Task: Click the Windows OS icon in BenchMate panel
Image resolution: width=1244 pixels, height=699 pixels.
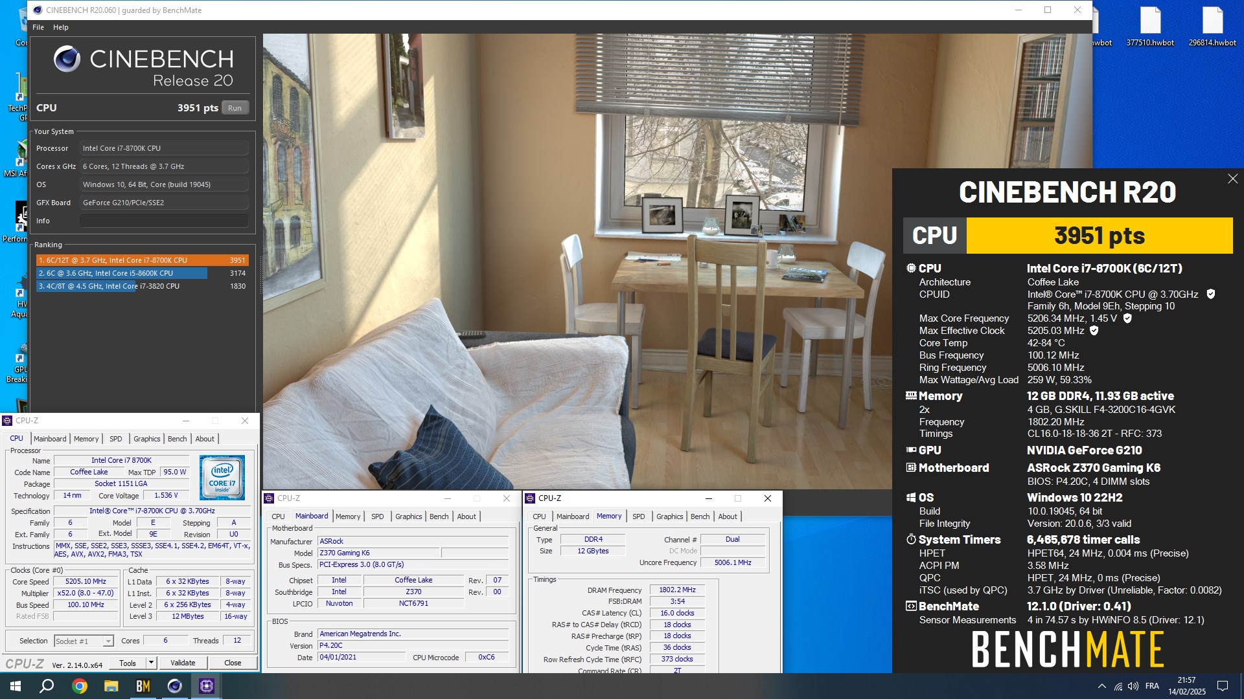Action: [x=911, y=497]
